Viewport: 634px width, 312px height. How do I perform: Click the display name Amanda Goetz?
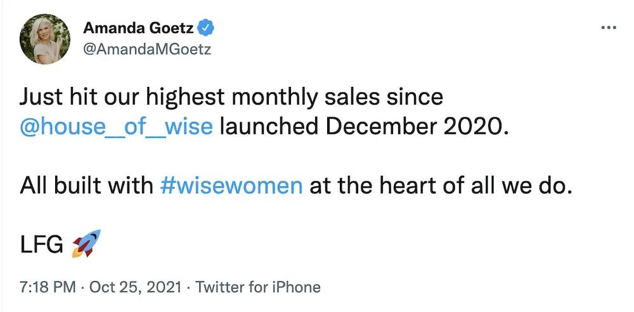[x=138, y=28]
